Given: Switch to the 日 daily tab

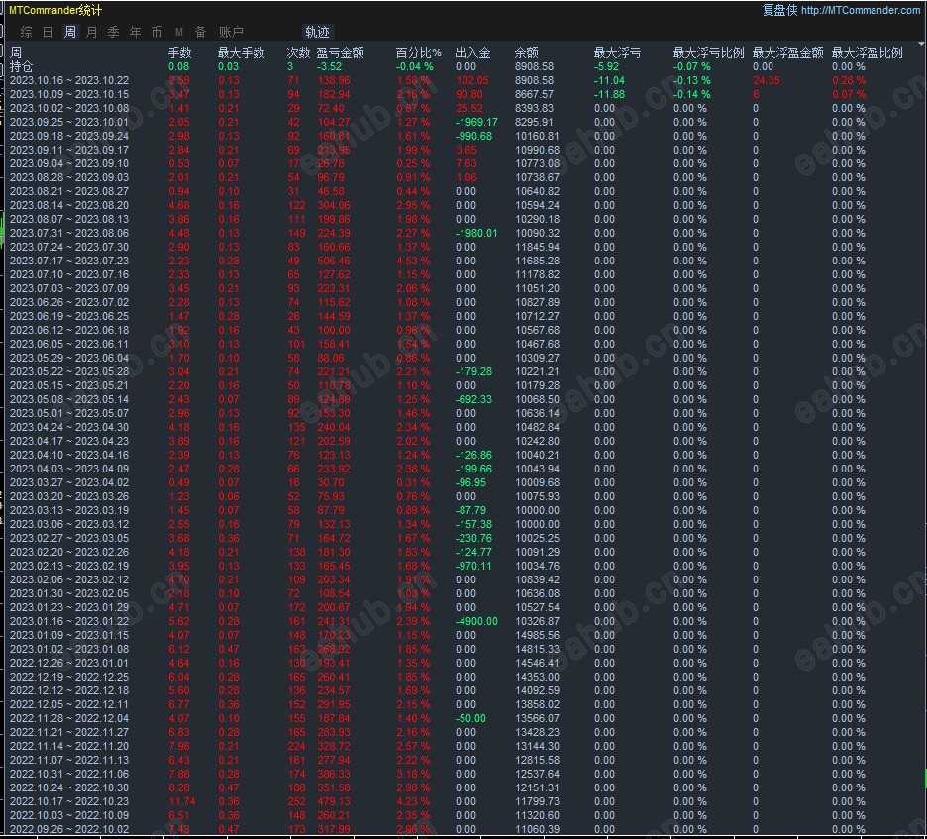Looking at the screenshot, I should click(x=48, y=32).
